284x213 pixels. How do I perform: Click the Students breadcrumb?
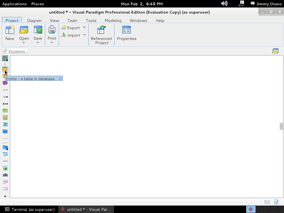[x=16, y=52]
